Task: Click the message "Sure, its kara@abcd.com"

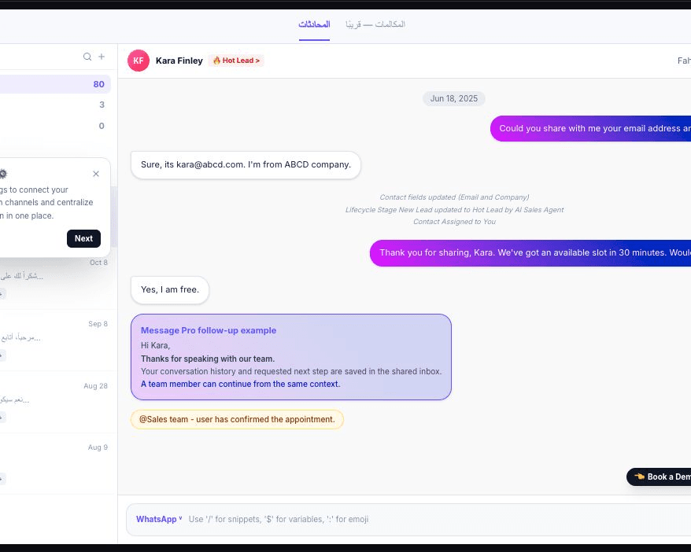Action: [x=246, y=164]
